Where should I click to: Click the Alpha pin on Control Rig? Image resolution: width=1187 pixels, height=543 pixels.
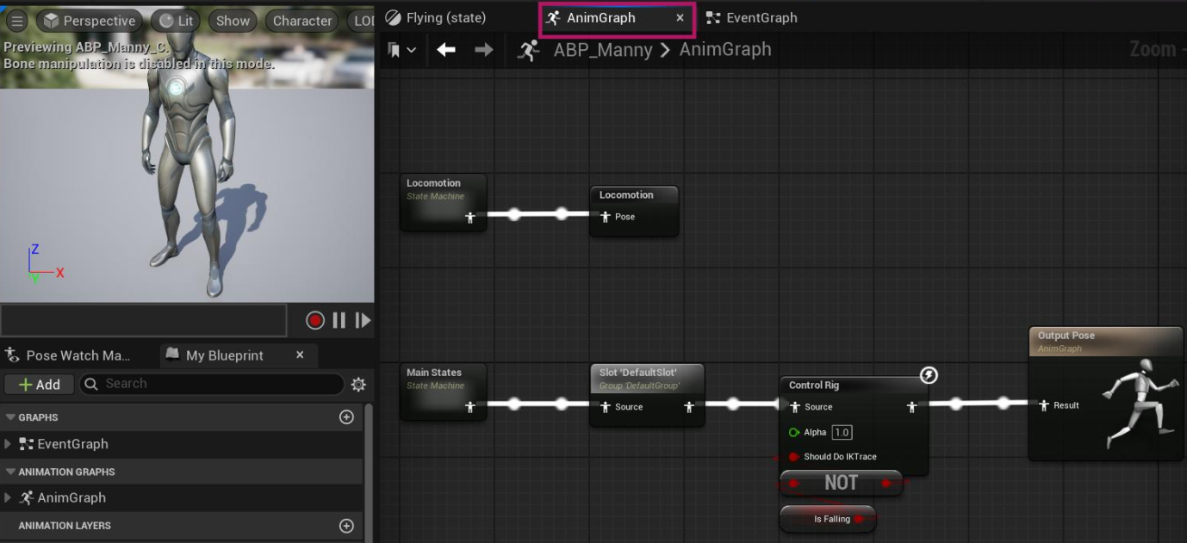point(793,432)
